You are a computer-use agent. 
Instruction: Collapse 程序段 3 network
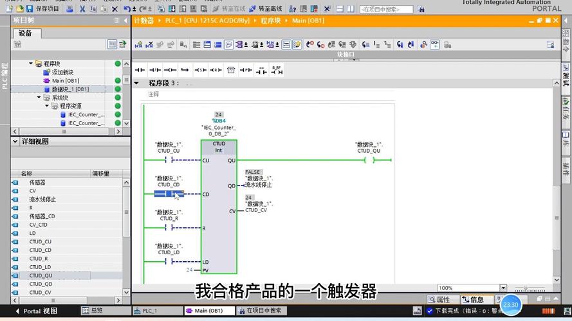click(136, 83)
